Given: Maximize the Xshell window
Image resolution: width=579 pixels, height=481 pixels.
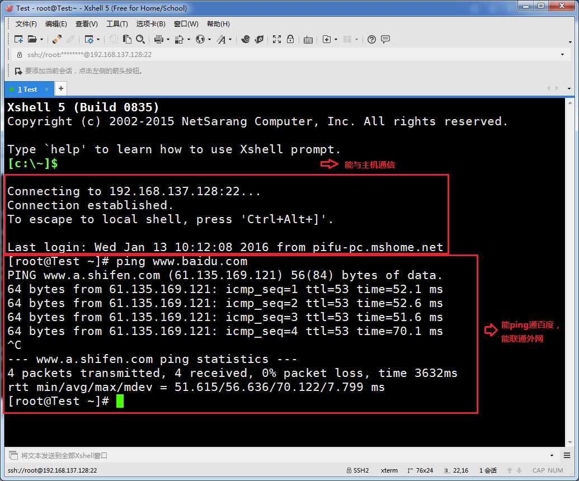Looking at the screenshot, I should tap(540, 6).
